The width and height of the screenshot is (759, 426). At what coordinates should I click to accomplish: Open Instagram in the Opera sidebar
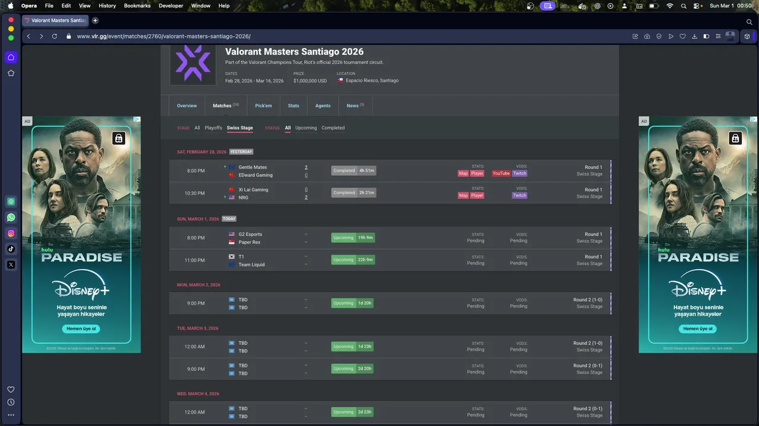coord(11,233)
